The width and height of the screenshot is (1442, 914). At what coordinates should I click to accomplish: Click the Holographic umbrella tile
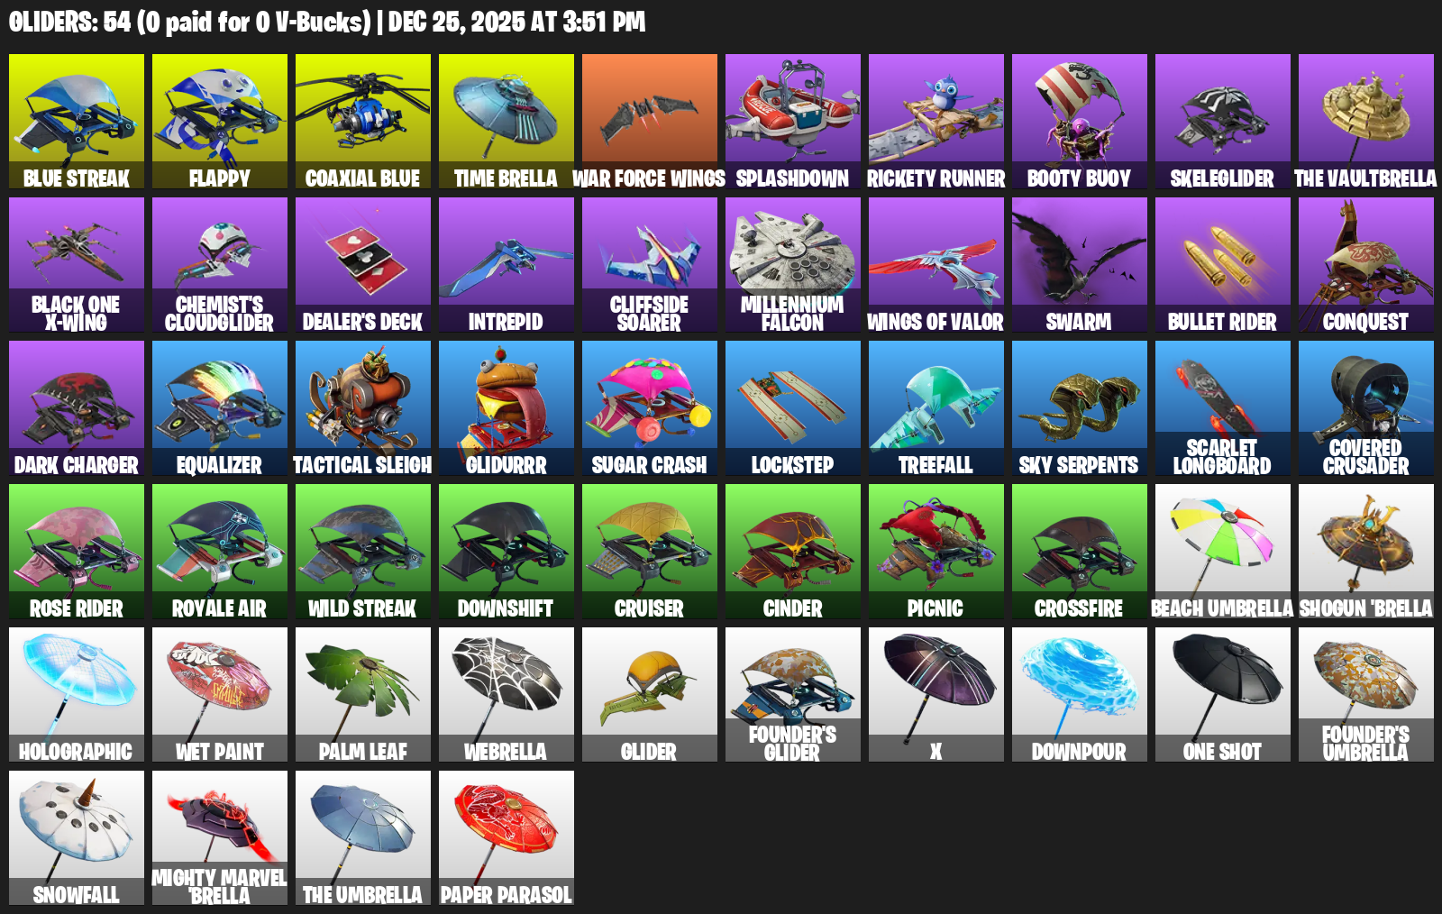(77, 695)
